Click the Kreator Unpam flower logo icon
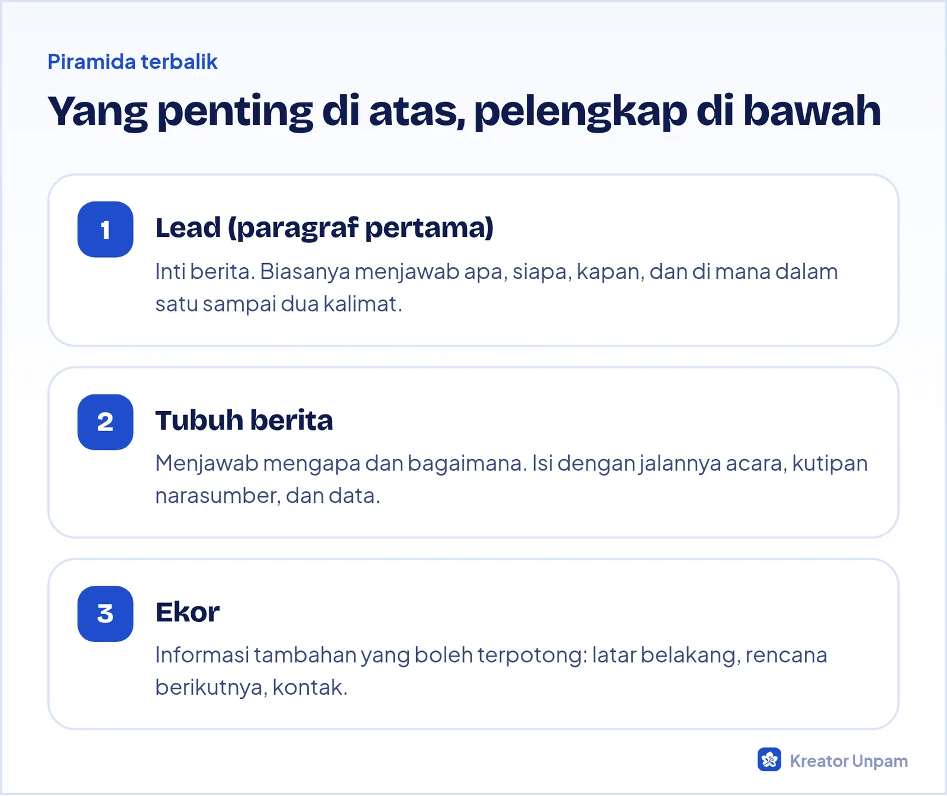This screenshot has width=947, height=796. 769,760
